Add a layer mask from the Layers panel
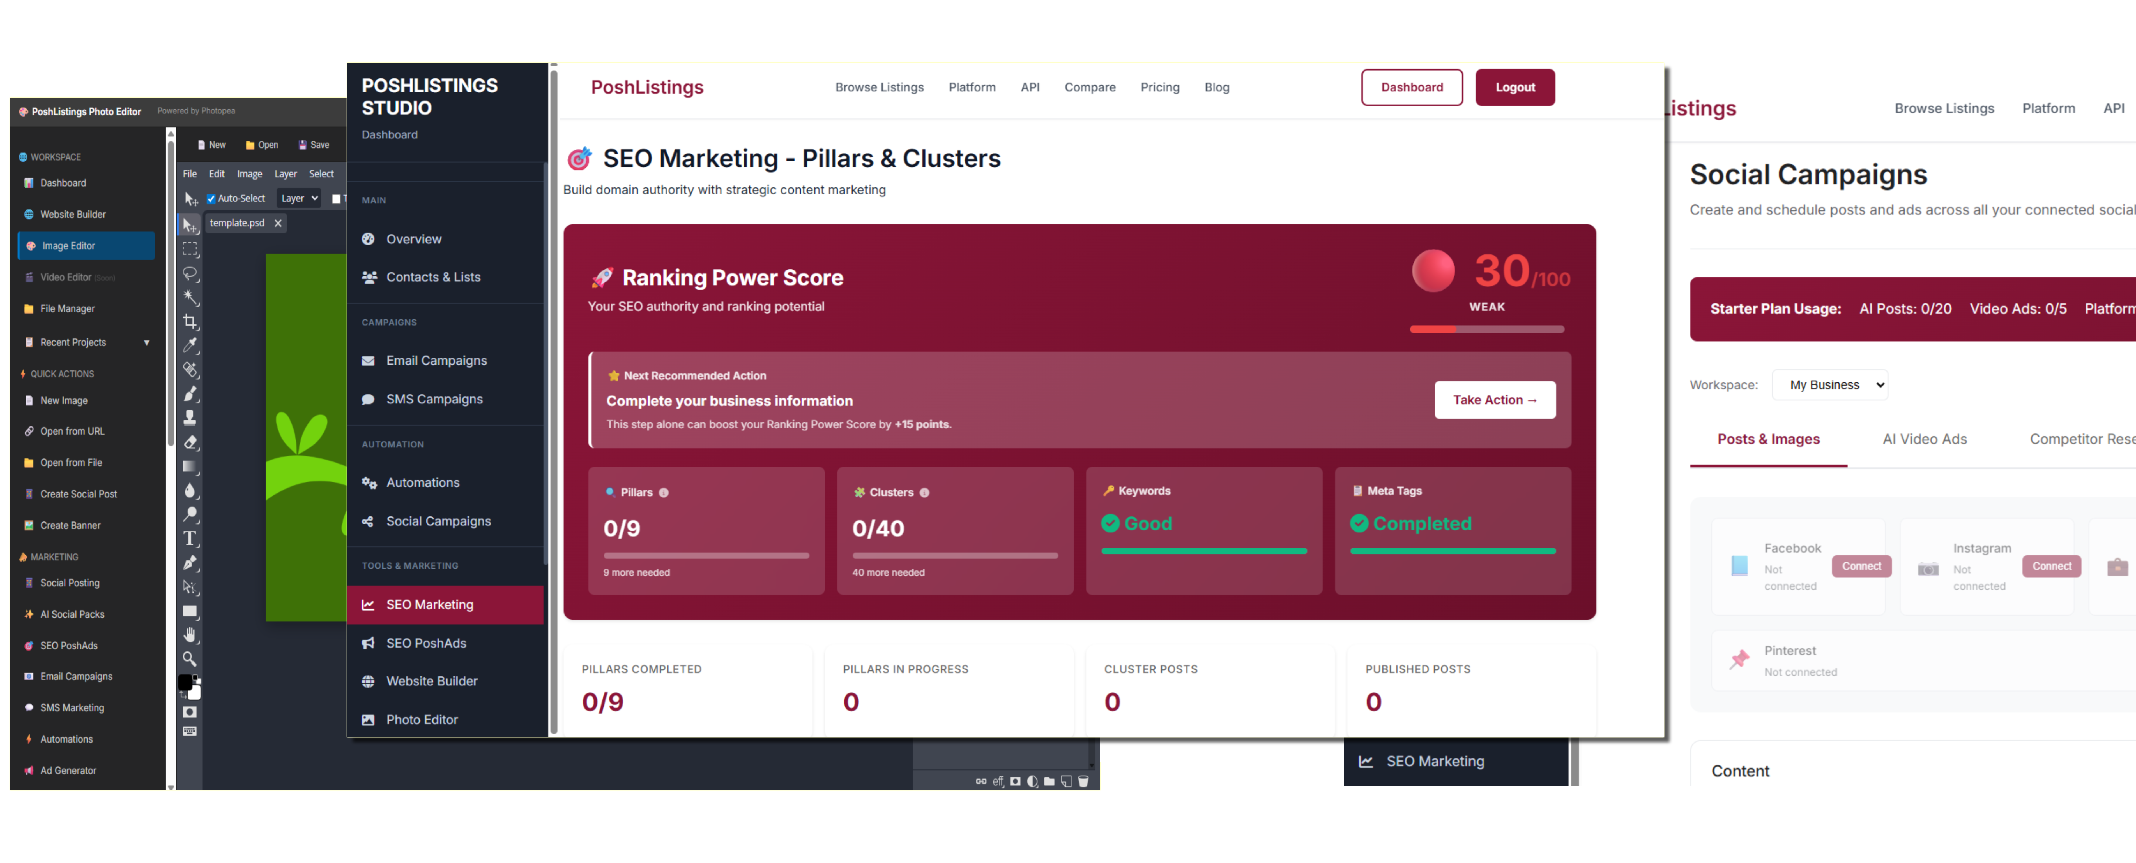The image size is (2136, 863). pyautogui.click(x=1015, y=781)
